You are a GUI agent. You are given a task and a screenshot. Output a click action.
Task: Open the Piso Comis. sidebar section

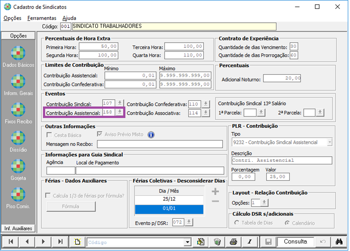coord(18,198)
